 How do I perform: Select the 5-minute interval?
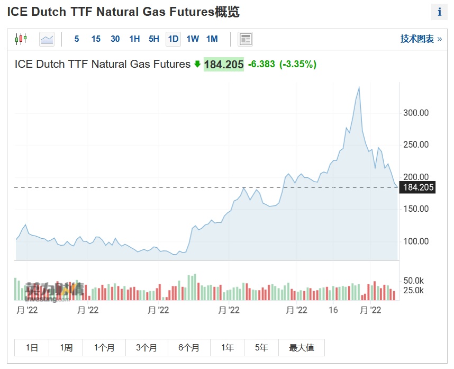point(77,39)
